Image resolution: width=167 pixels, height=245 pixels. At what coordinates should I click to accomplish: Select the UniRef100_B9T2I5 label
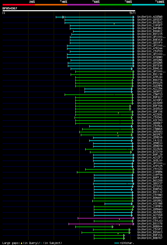tap(150, 34)
